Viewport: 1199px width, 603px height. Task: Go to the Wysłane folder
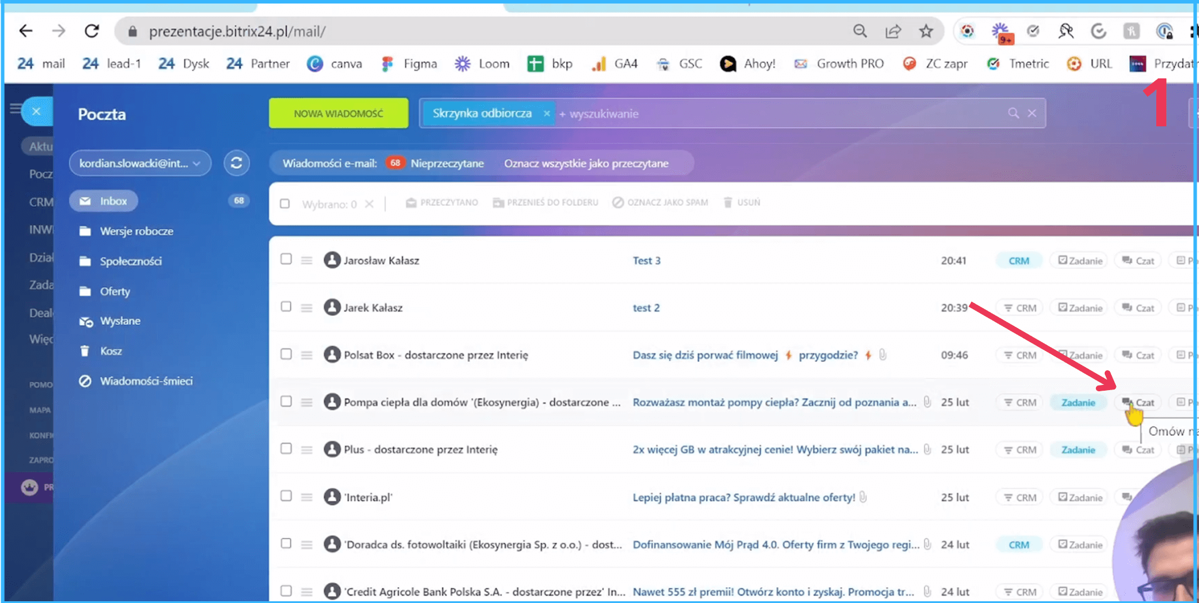tap(120, 321)
